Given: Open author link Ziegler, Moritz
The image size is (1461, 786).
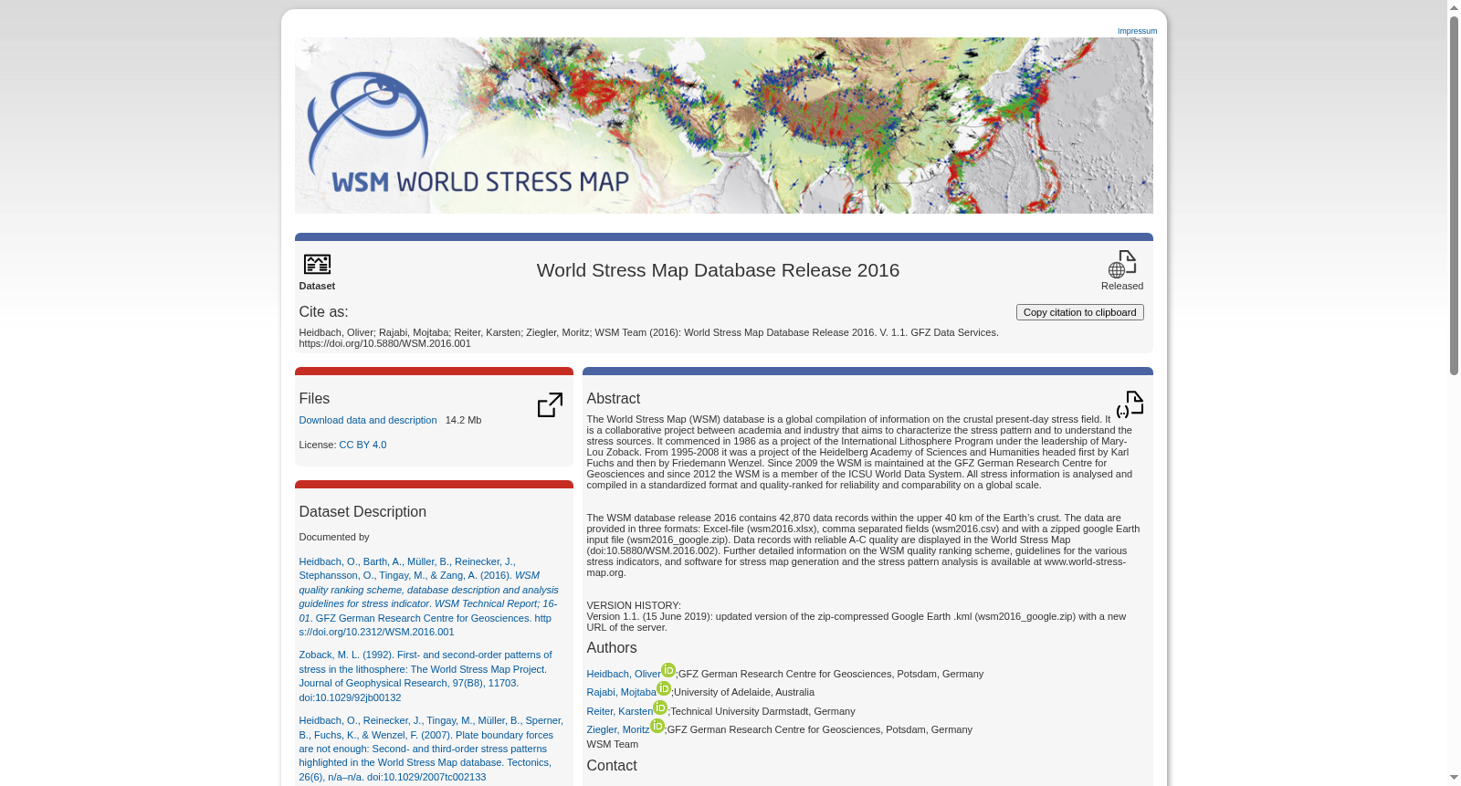Looking at the screenshot, I should pyautogui.click(x=618, y=729).
